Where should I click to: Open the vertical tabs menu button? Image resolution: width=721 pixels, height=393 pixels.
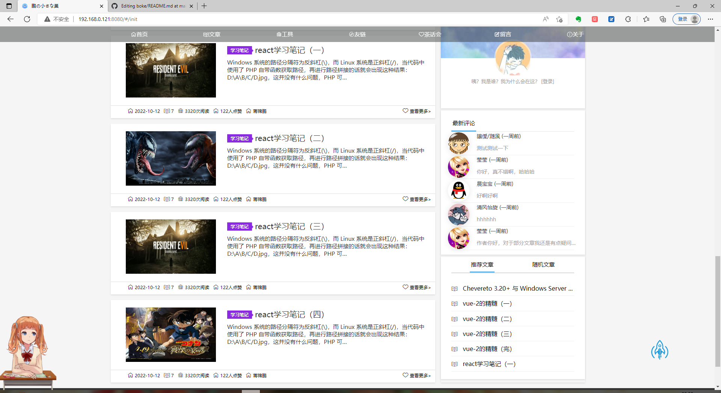8,6
